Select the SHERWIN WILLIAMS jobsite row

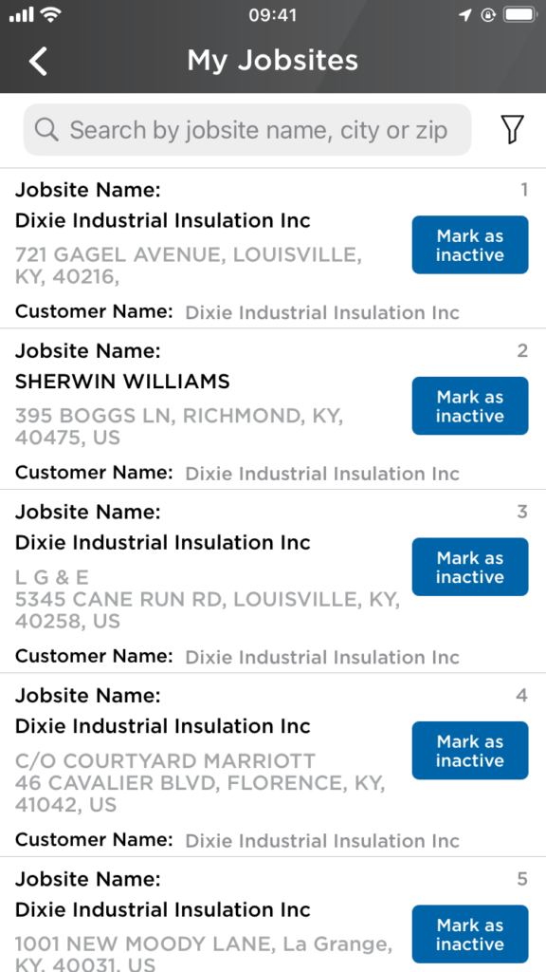pos(122,382)
